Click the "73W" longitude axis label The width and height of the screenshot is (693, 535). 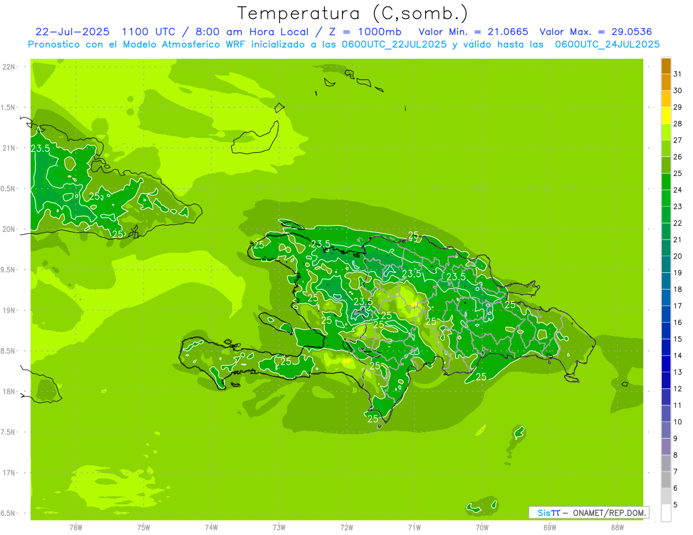(279, 527)
